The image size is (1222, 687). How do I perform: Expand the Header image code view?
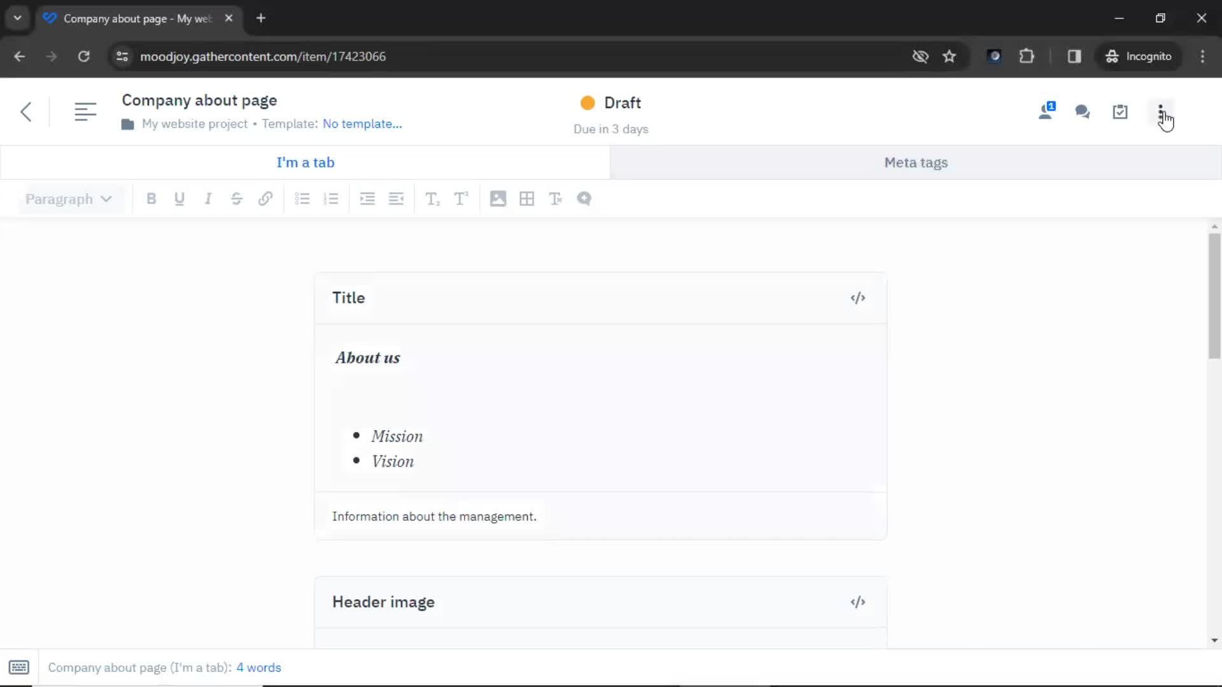857,601
